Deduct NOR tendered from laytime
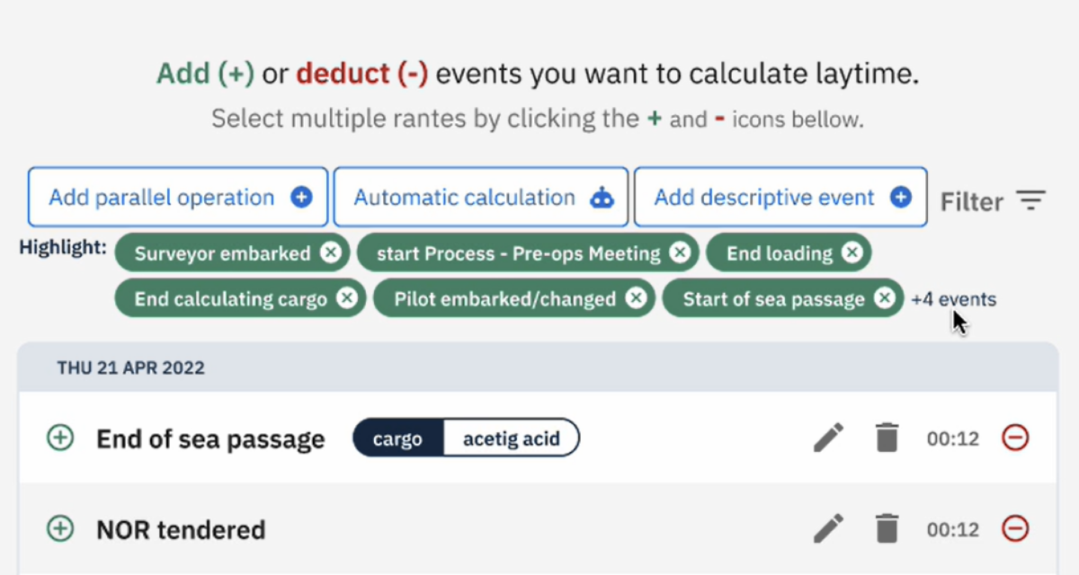The image size is (1079, 575). coord(1015,529)
